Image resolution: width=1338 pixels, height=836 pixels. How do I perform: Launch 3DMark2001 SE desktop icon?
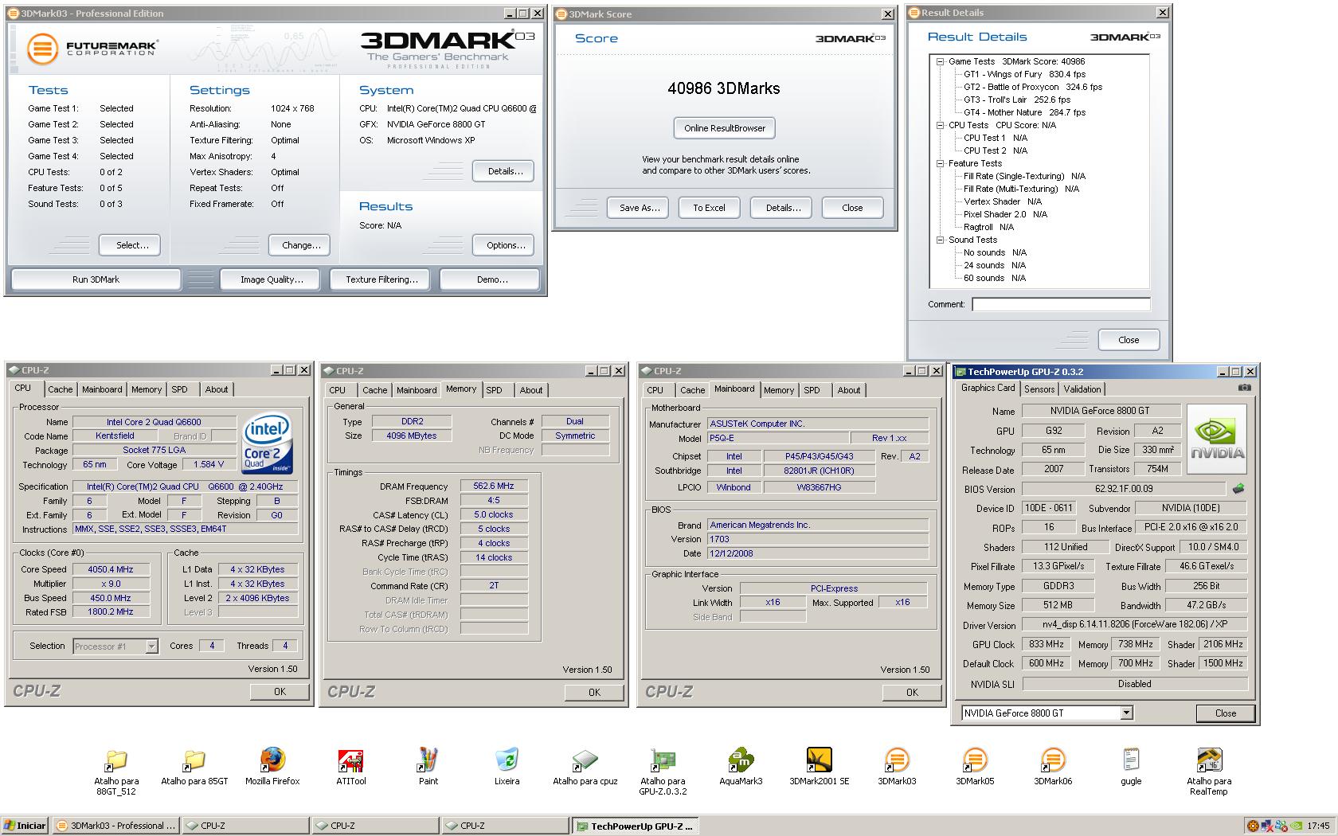pos(819,767)
